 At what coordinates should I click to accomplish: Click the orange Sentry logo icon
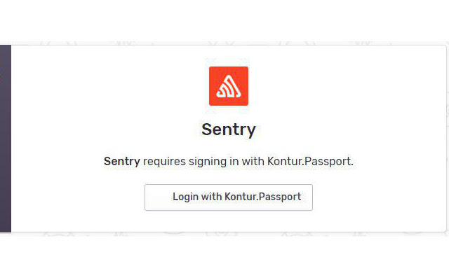229,86
